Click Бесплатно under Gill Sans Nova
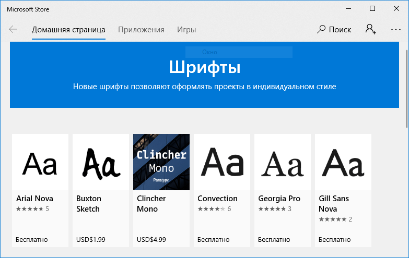 coord(334,240)
